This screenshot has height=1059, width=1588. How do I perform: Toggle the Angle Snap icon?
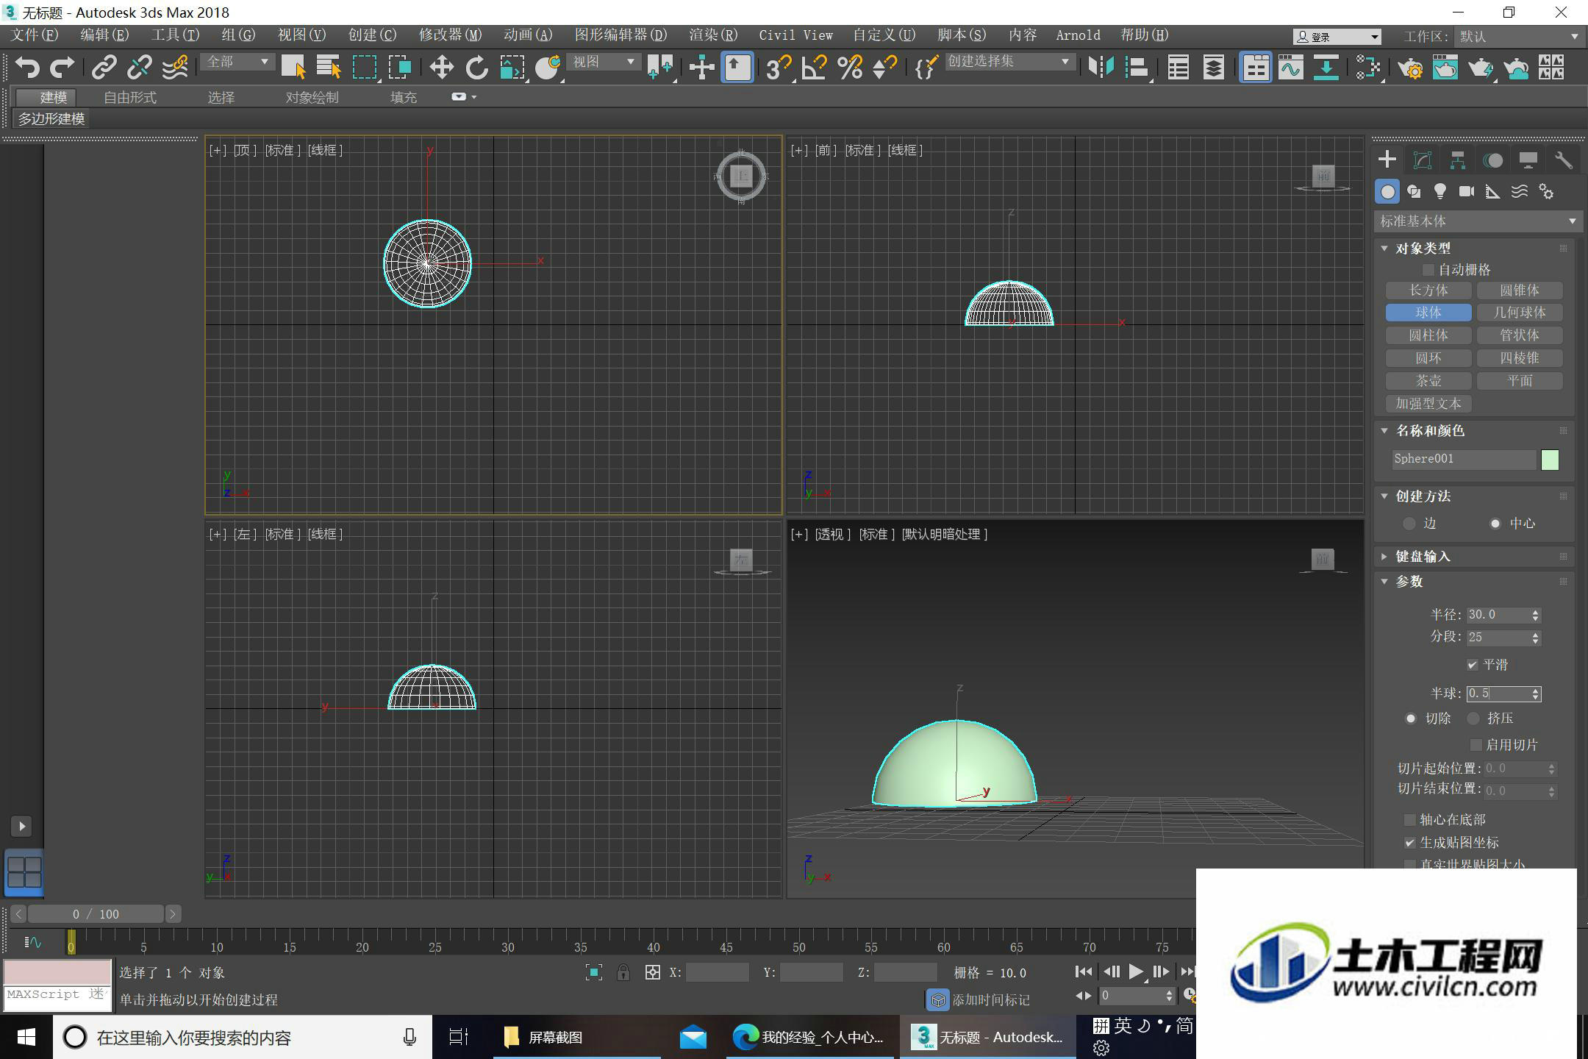(814, 68)
